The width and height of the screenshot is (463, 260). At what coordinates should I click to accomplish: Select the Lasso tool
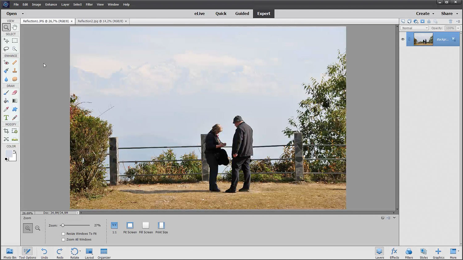[x=6, y=49]
